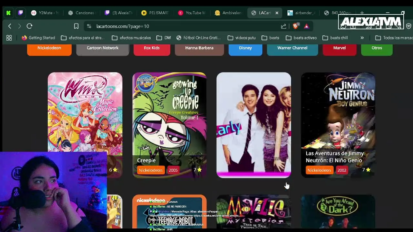Image resolution: width=413 pixels, height=232 pixels.
Task: Click the star rating on the Winx card
Action: (113, 170)
